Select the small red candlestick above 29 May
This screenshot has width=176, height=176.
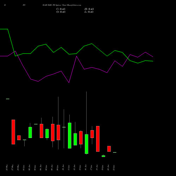point(19,138)
